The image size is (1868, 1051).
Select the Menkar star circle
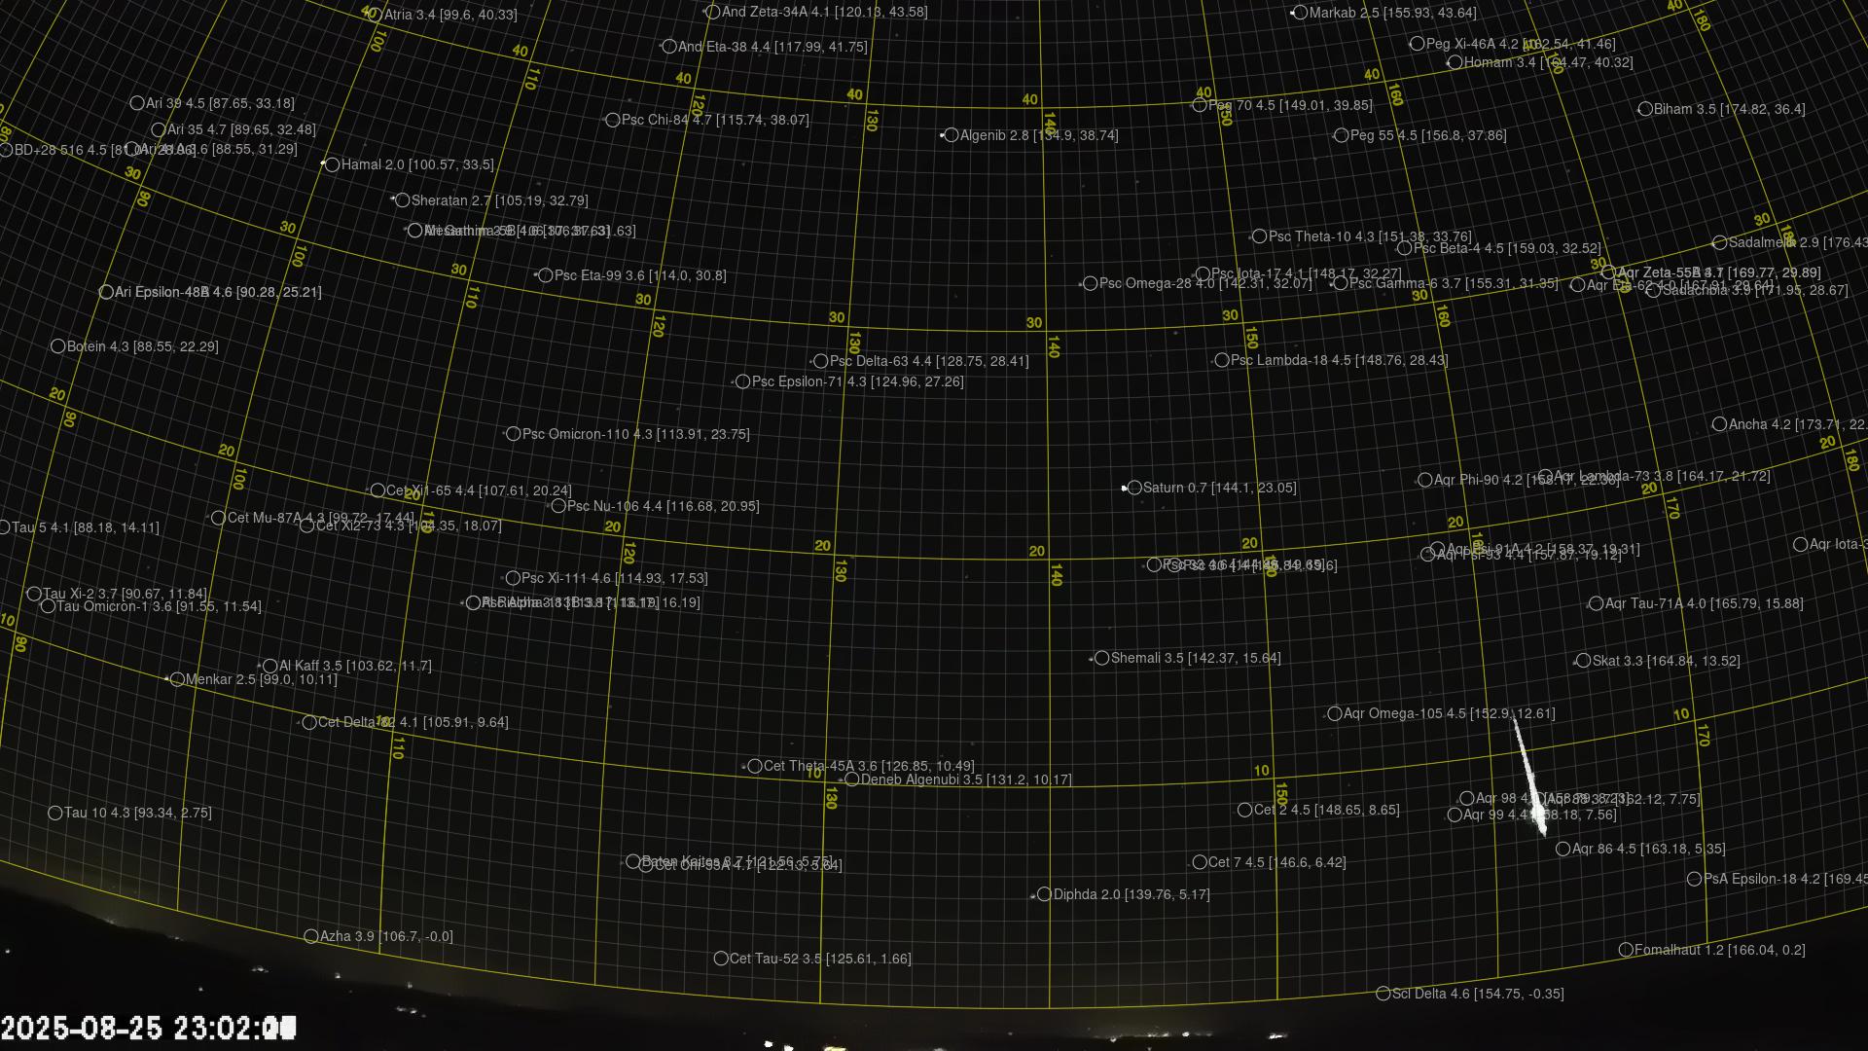tap(177, 679)
